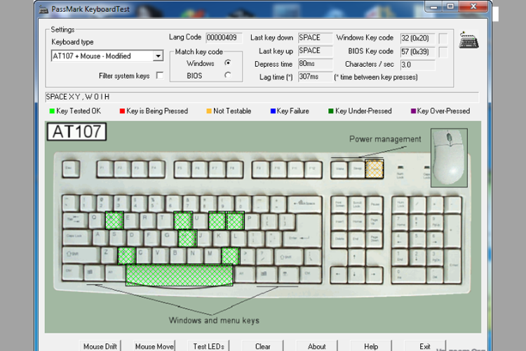526x351 pixels.
Task: Select BIOS match key code radio button
Action: coord(228,75)
